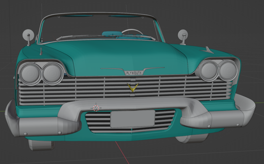Select the gold V emblem on the grille
This screenshot has width=264, height=164.
pyautogui.click(x=133, y=87)
